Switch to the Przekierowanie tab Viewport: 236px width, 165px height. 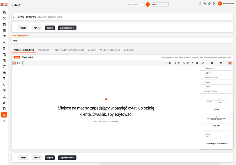point(44,50)
